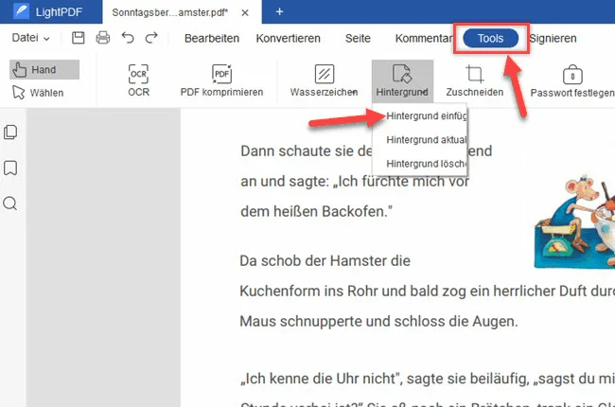Click the line starting 'an und sagte'
The width and height of the screenshot is (615, 407).
355,182
